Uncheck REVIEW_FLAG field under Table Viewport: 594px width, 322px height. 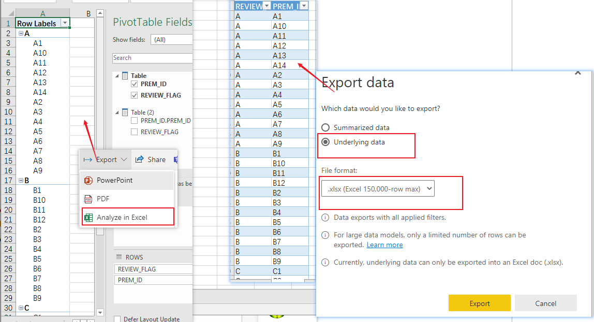pyautogui.click(x=134, y=95)
